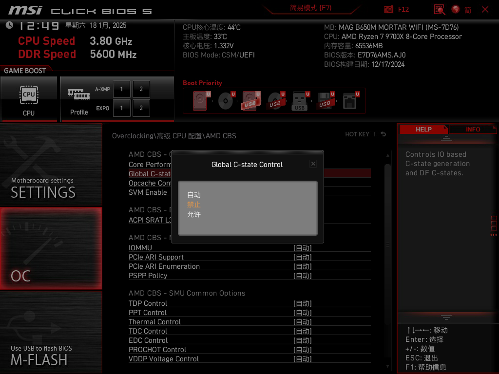Screen dimensions: 499x374
Task: Enable EXPO profile 2
Action: coord(141,108)
